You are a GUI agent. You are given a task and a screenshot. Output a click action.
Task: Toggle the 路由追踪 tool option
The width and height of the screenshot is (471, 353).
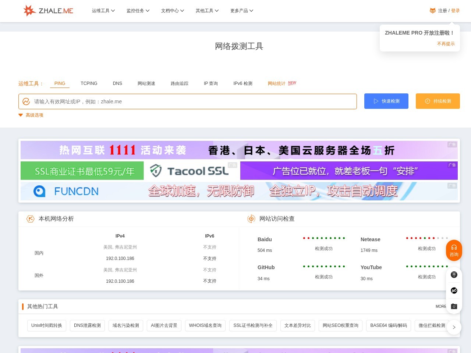pos(179,83)
